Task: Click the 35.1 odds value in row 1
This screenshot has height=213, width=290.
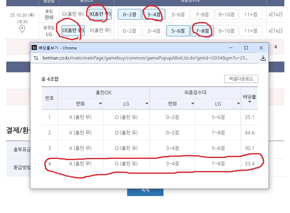Action: [x=249, y=117]
